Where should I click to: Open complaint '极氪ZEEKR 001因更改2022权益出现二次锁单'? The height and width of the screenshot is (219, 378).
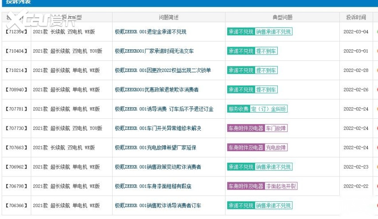click(x=163, y=70)
